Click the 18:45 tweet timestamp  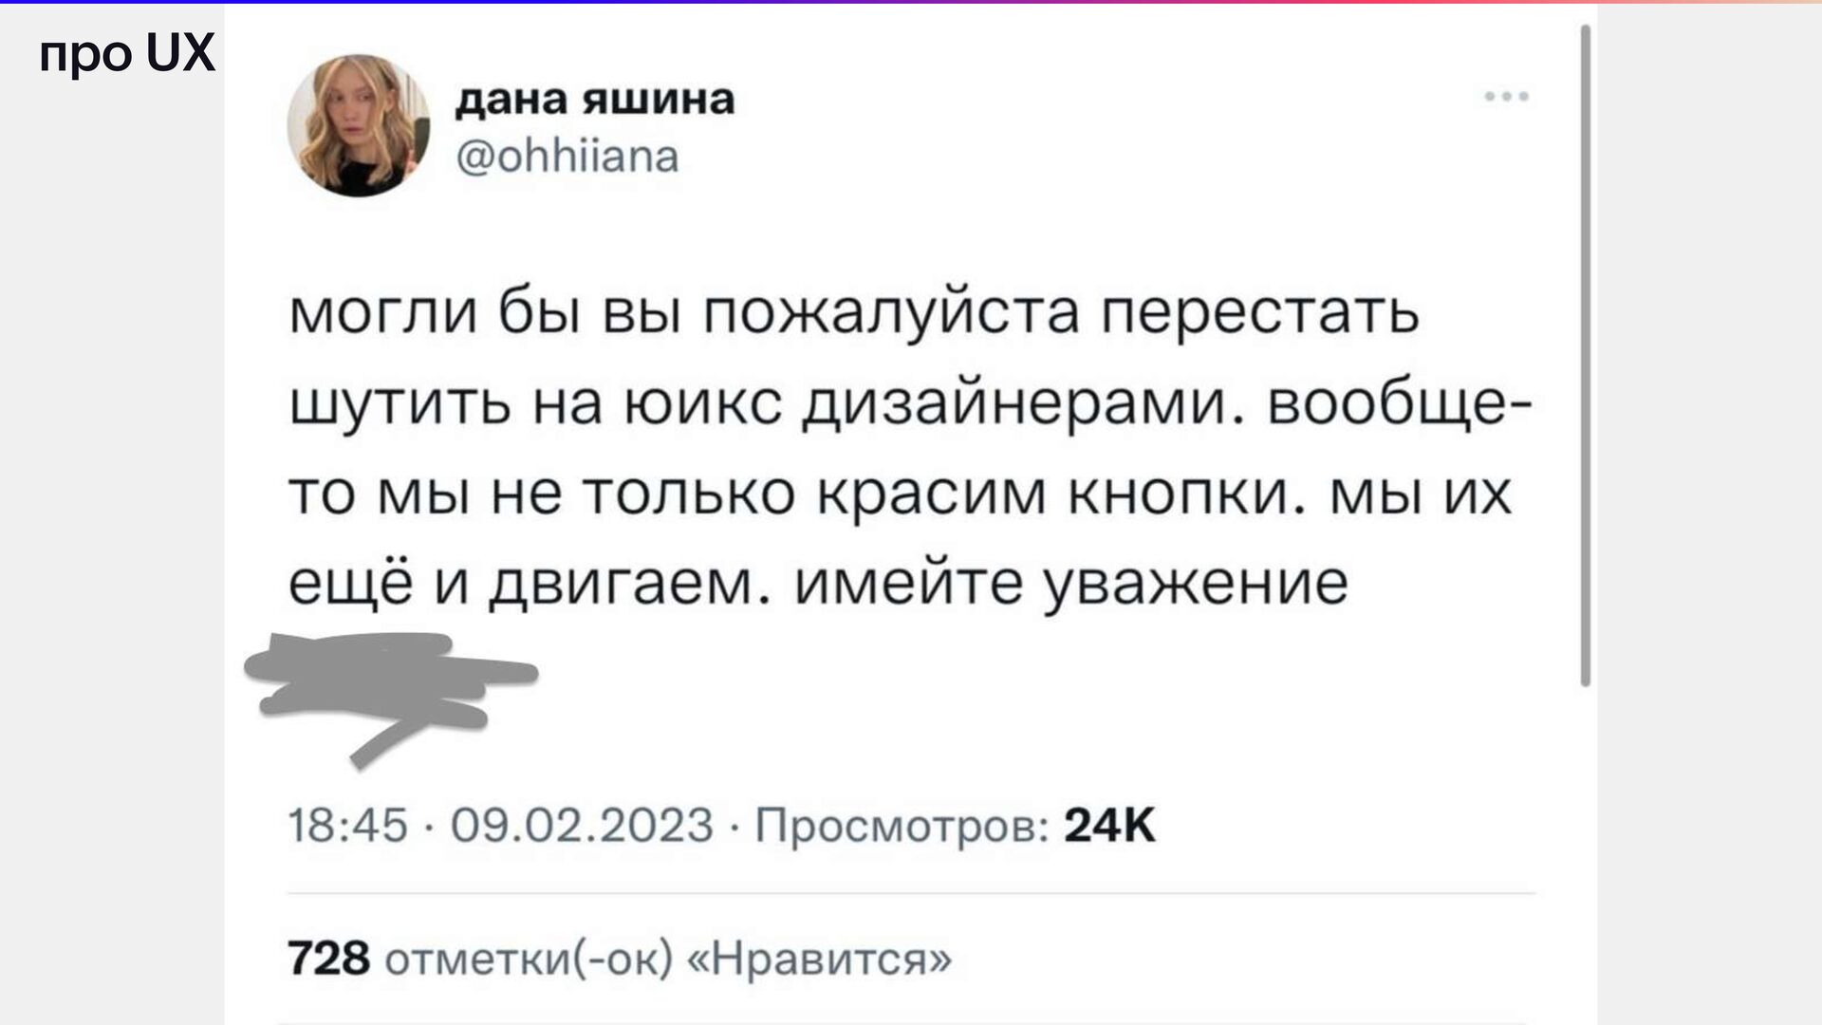347,825
